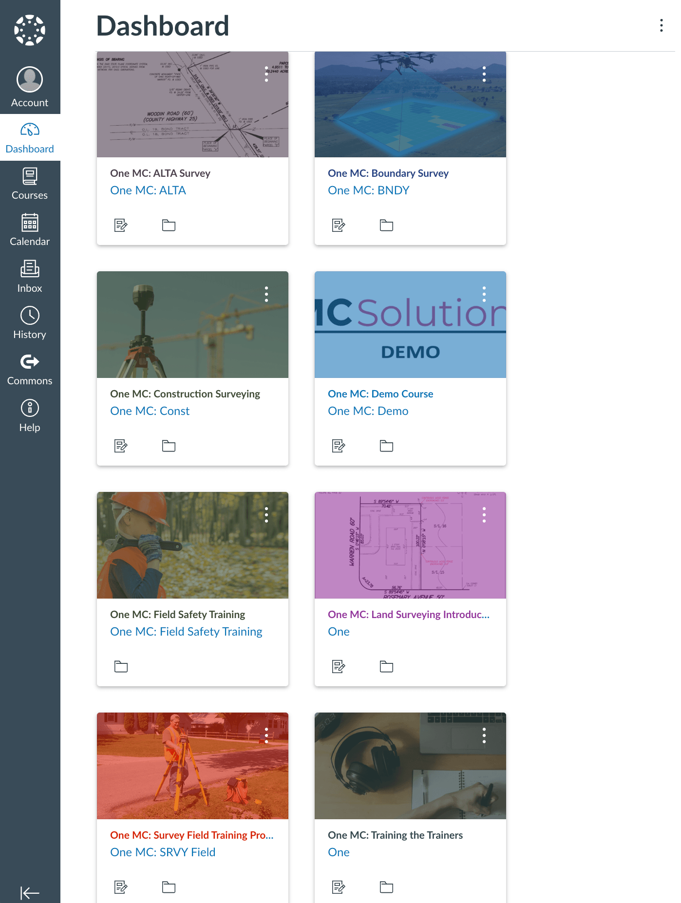681x903 pixels.
Task: Click the Canvas logo in sidebar
Action: (x=30, y=30)
